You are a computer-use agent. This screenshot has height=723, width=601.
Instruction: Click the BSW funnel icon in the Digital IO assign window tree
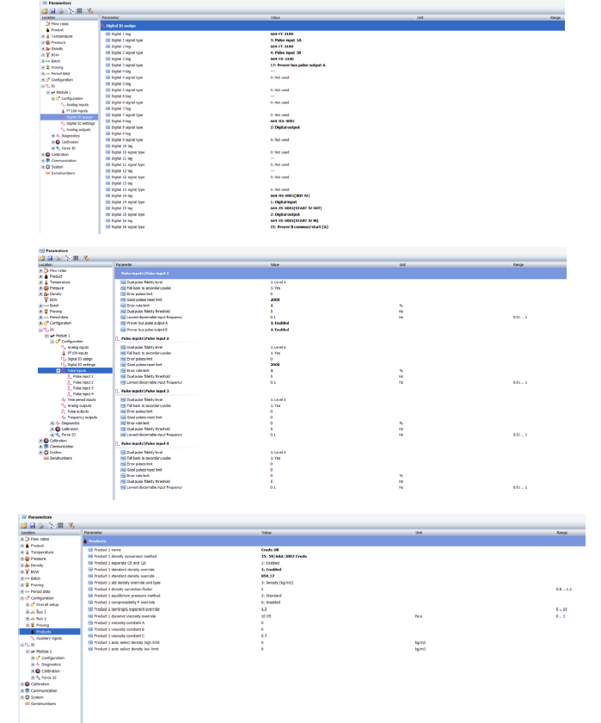[47, 55]
